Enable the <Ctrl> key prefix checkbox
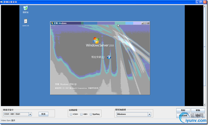Screen dimensions: 208x125 71,114
